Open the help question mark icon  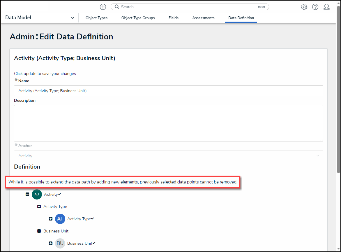tap(315, 7)
